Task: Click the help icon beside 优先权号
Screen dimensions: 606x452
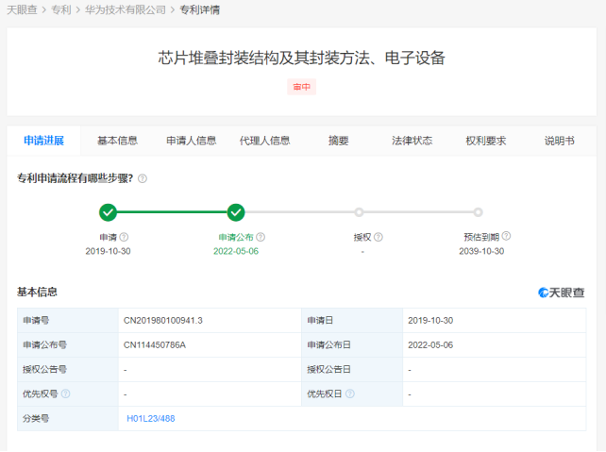Action: tap(66, 393)
